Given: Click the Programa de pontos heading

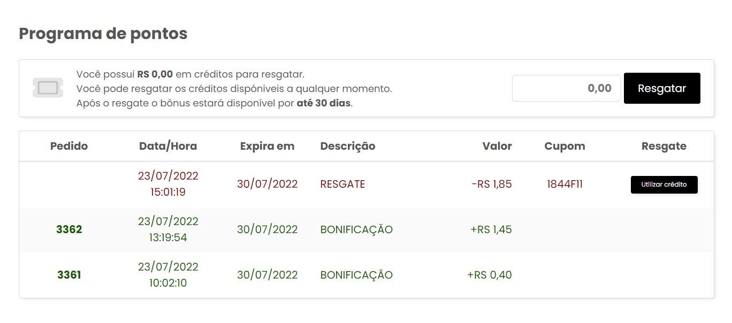Looking at the screenshot, I should pyautogui.click(x=103, y=34).
